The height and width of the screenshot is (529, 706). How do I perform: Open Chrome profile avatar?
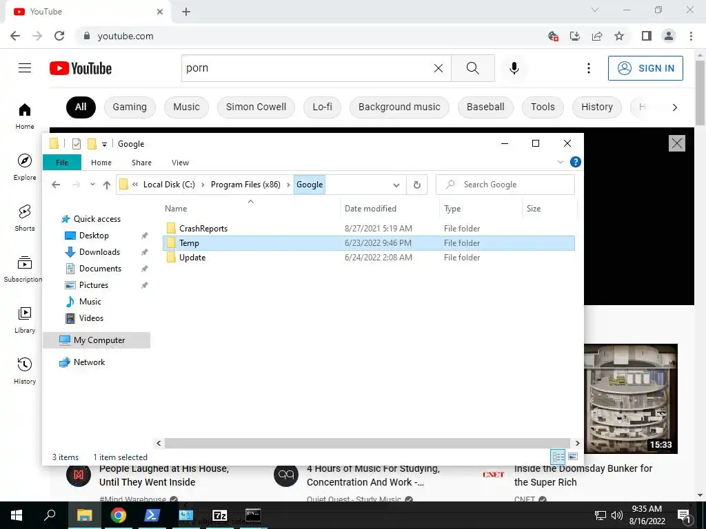pyautogui.click(x=669, y=36)
